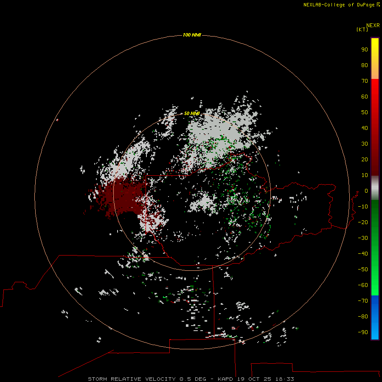
Task: Click the -80 value on velocity scale
Action: tap(363, 317)
